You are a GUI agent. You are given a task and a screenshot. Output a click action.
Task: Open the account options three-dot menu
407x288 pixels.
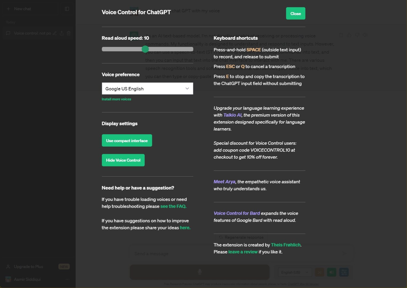[67, 279]
